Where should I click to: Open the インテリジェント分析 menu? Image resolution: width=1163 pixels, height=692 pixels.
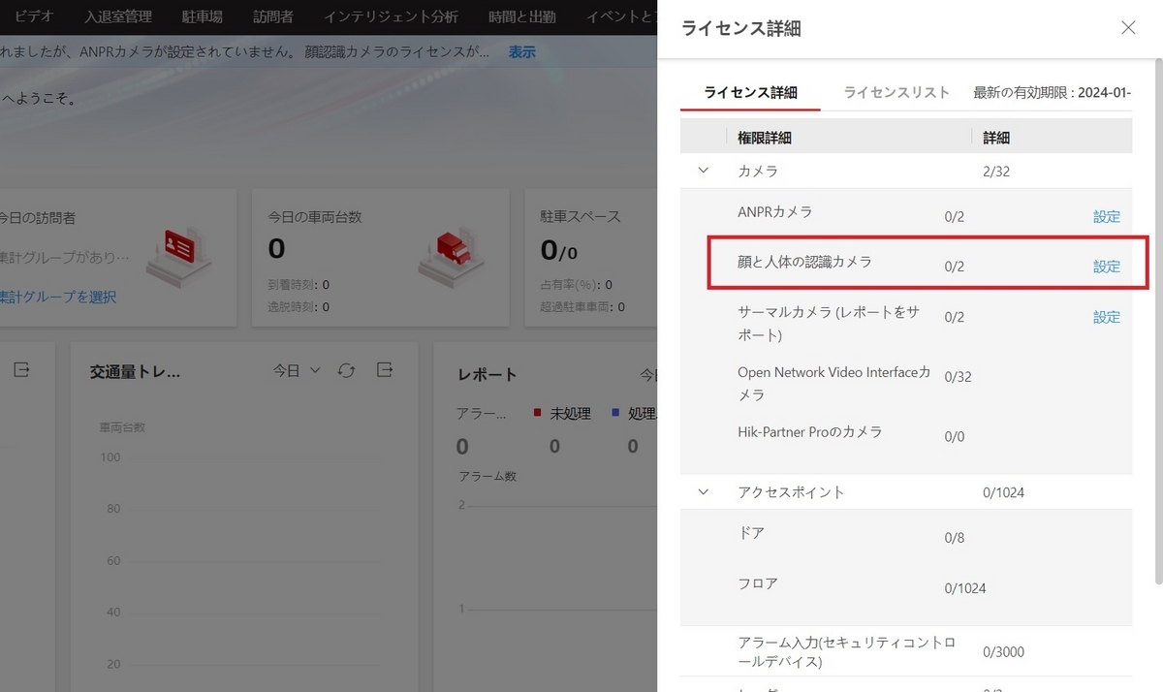click(391, 16)
